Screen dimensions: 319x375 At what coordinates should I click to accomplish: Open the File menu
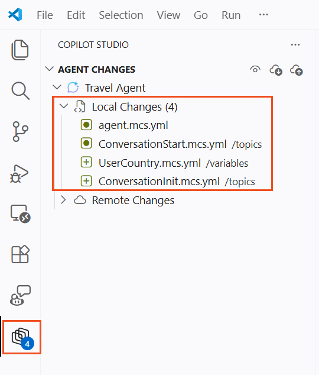pyautogui.click(x=45, y=15)
